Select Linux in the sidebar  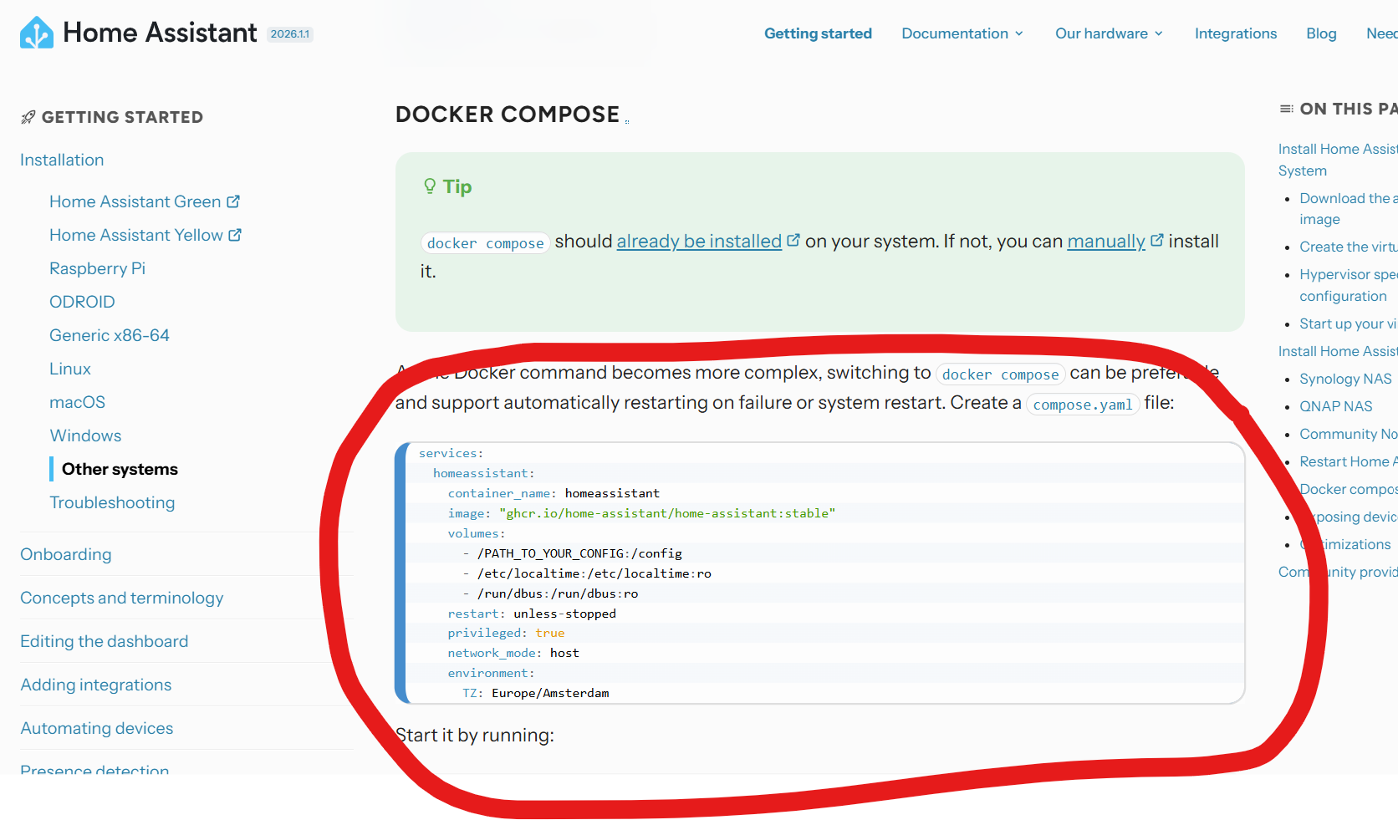pyautogui.click(x=70, y=369)
